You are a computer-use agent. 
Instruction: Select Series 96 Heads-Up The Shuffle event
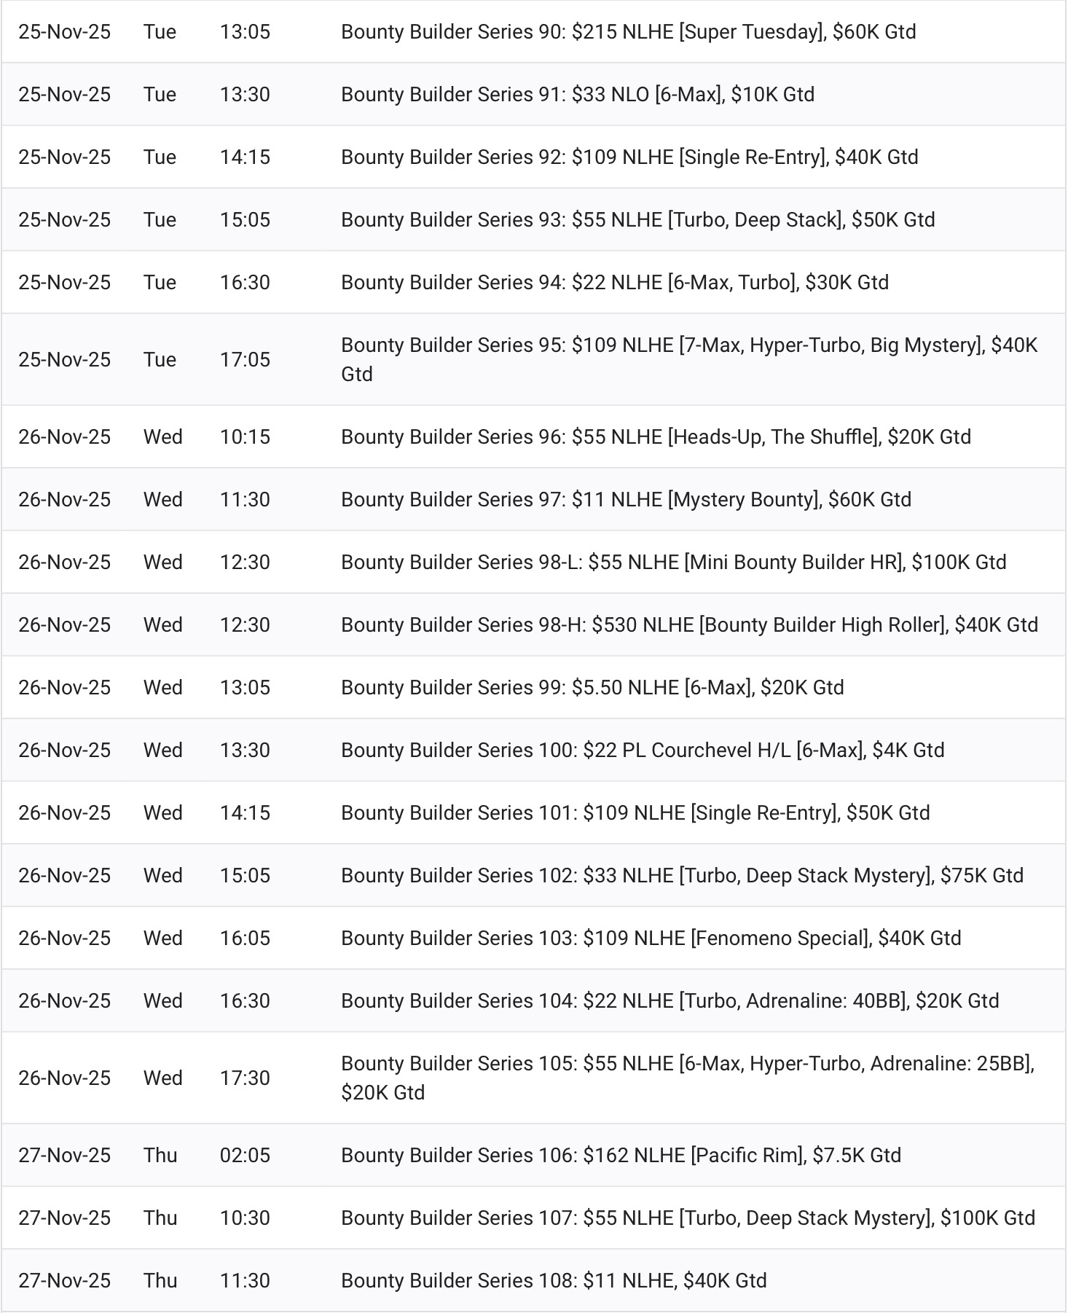coord(656,437)
